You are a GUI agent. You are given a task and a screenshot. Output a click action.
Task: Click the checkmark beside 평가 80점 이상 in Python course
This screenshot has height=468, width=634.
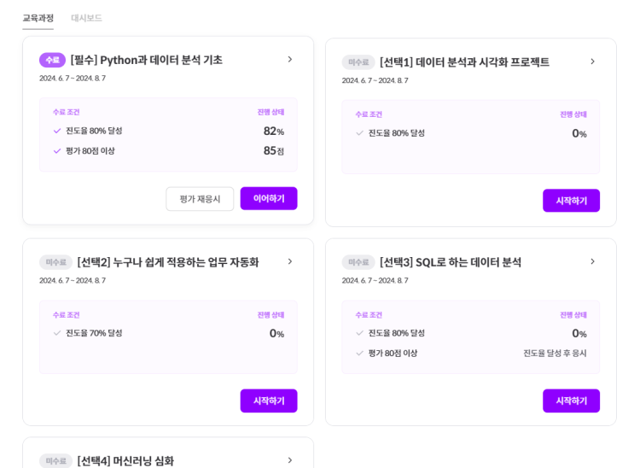(x=57, y=151)
